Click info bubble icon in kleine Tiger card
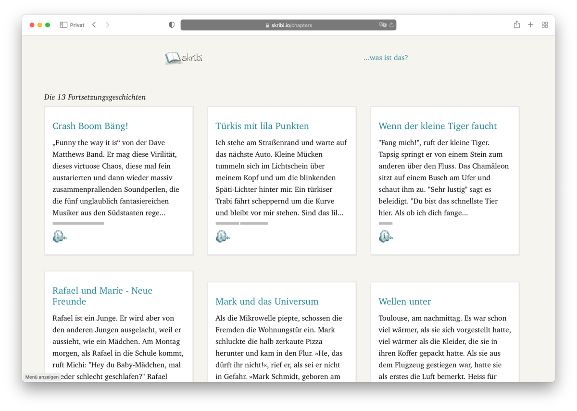This screenshot has width=577, height=411. pyautogui.click(x=385, y=236)
